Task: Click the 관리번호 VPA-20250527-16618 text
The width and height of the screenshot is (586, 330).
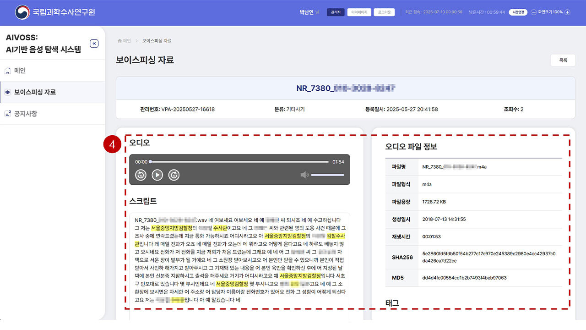Action: 178,110
